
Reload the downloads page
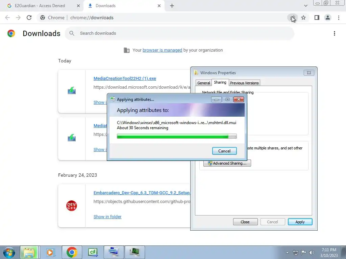(x=29, y=18)
